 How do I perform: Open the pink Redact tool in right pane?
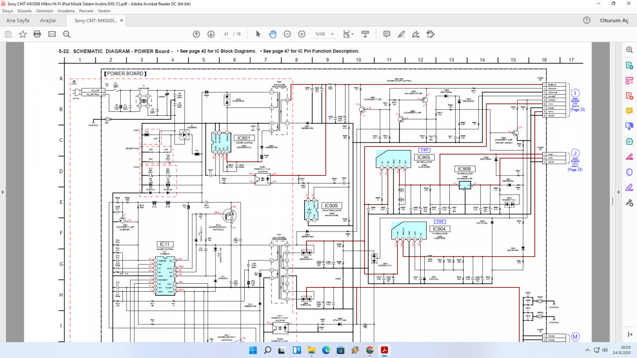[629, 156]
